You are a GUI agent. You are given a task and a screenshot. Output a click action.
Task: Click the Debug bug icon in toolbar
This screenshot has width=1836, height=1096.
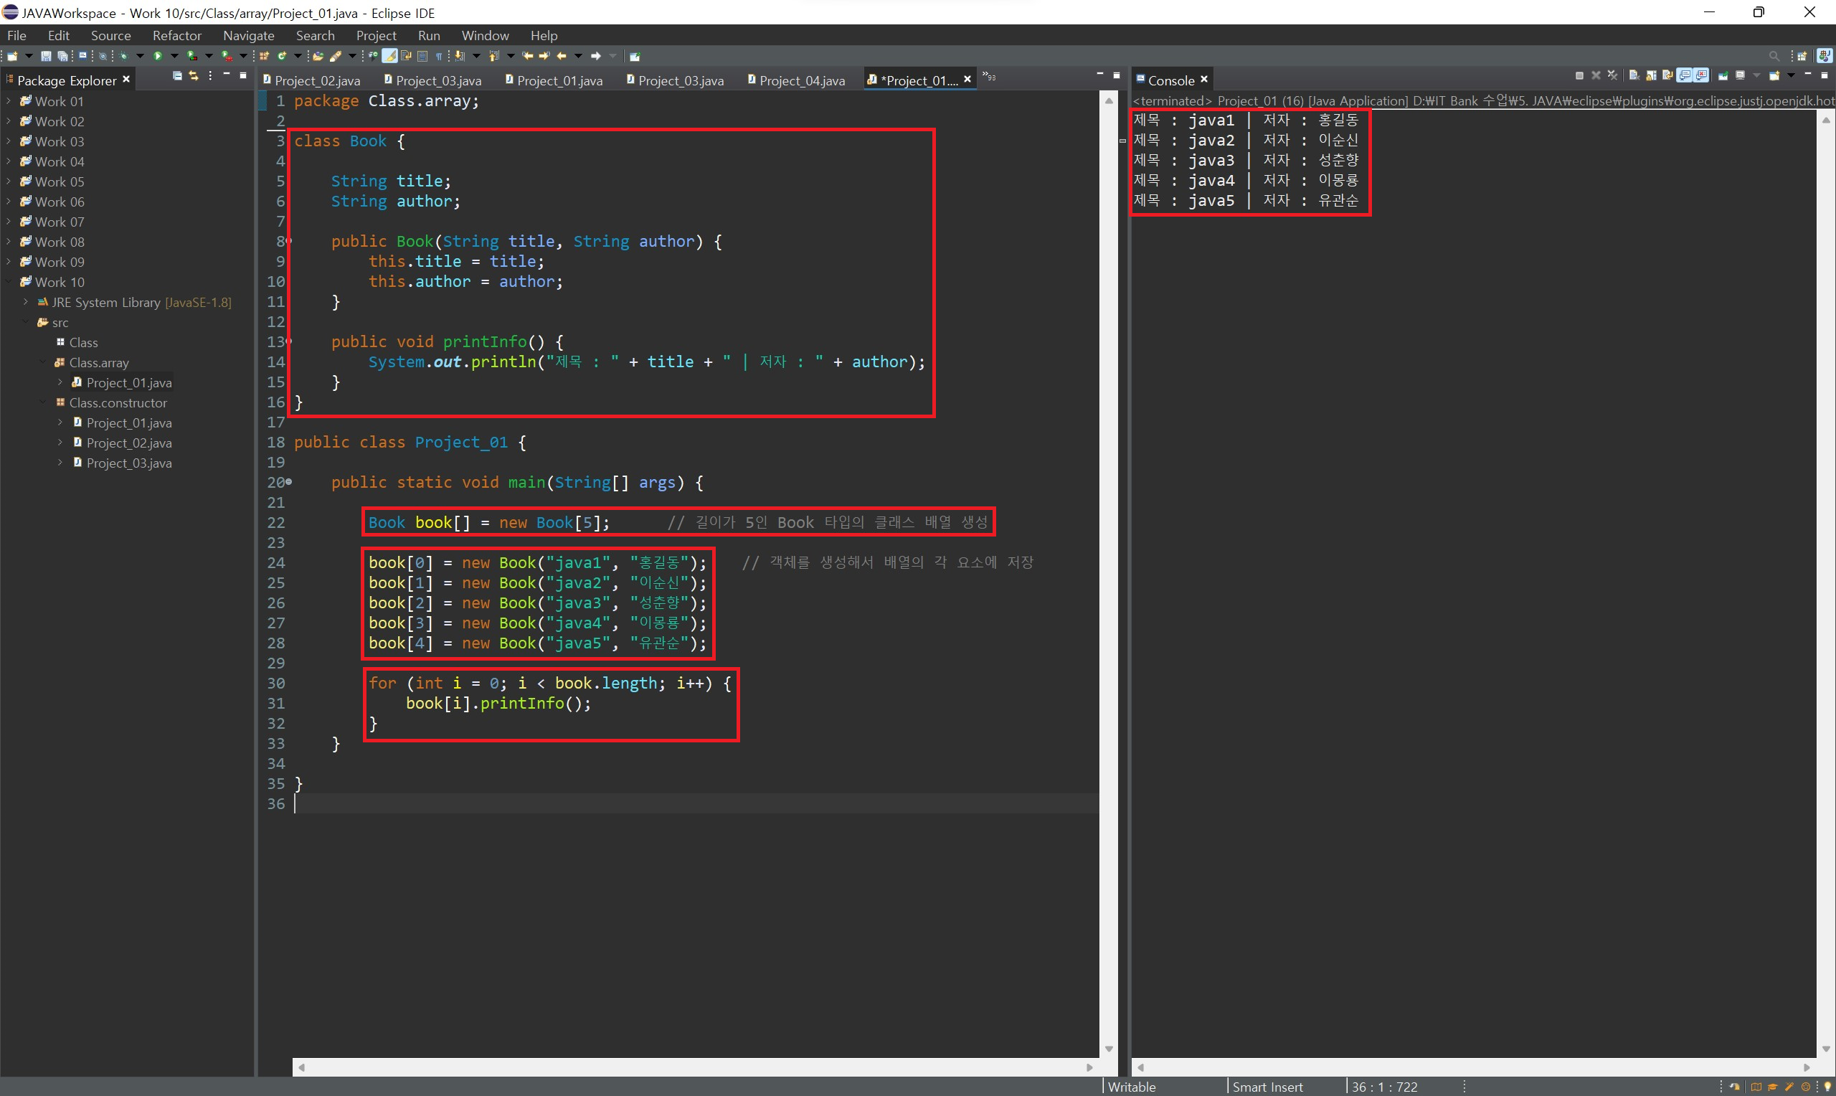coord(123,56)
